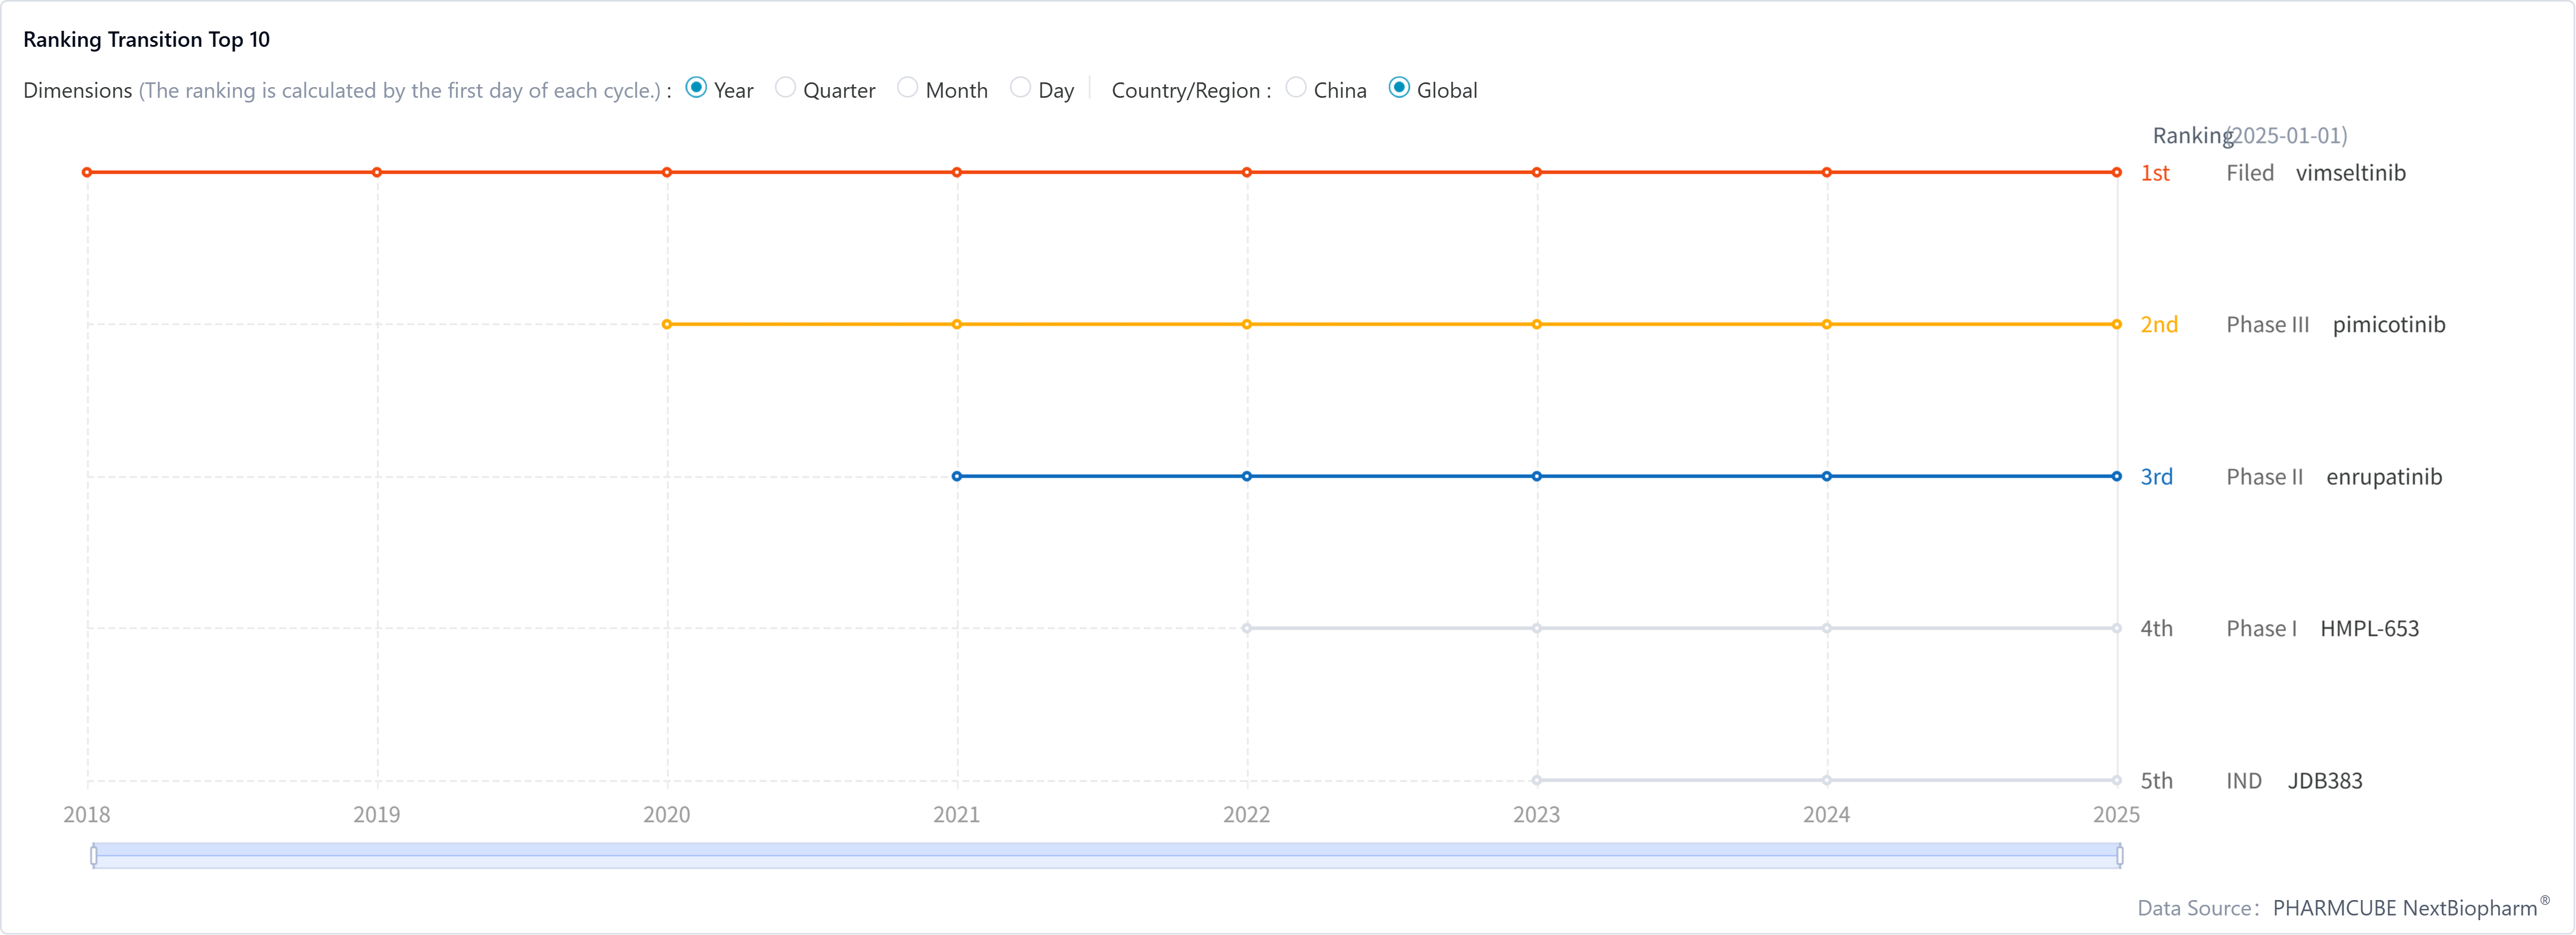Image resolution: width=2576 pixels, height=935 pixels.
Task: Click enrupatinib drug name label
Action: 2383,476
